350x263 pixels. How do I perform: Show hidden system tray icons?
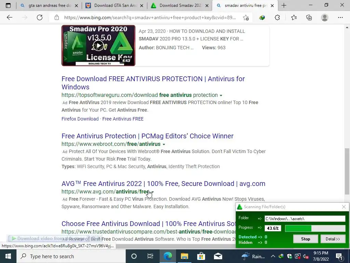point(273,256)
